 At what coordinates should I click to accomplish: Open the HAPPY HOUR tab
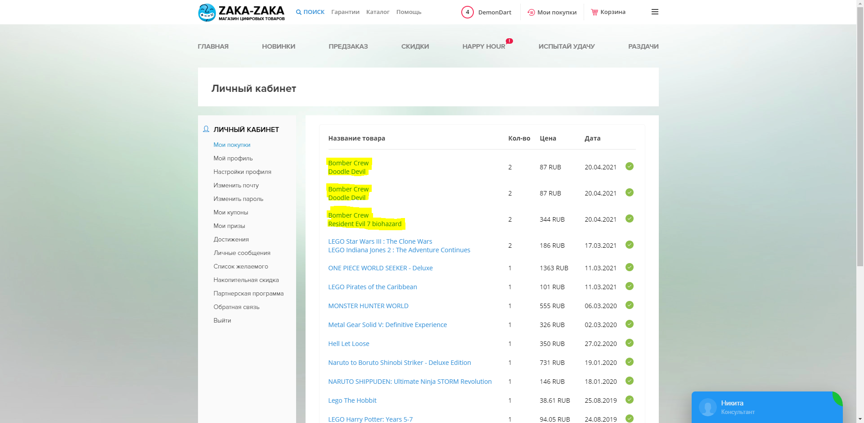(x=484, y=46)
